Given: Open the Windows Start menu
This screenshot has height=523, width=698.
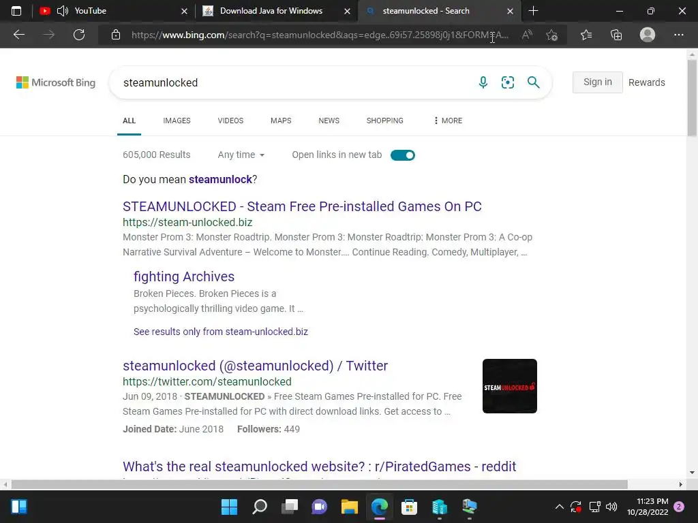Looking at the screenshot, I should tap(229, 507).
